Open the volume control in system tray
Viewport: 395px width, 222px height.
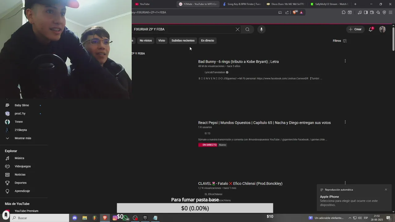click(x=360, y=218)
